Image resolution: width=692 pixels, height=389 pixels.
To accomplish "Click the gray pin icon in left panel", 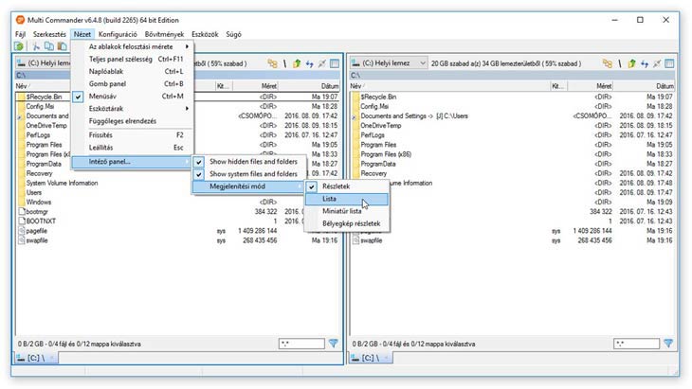I will coord(322,63).
